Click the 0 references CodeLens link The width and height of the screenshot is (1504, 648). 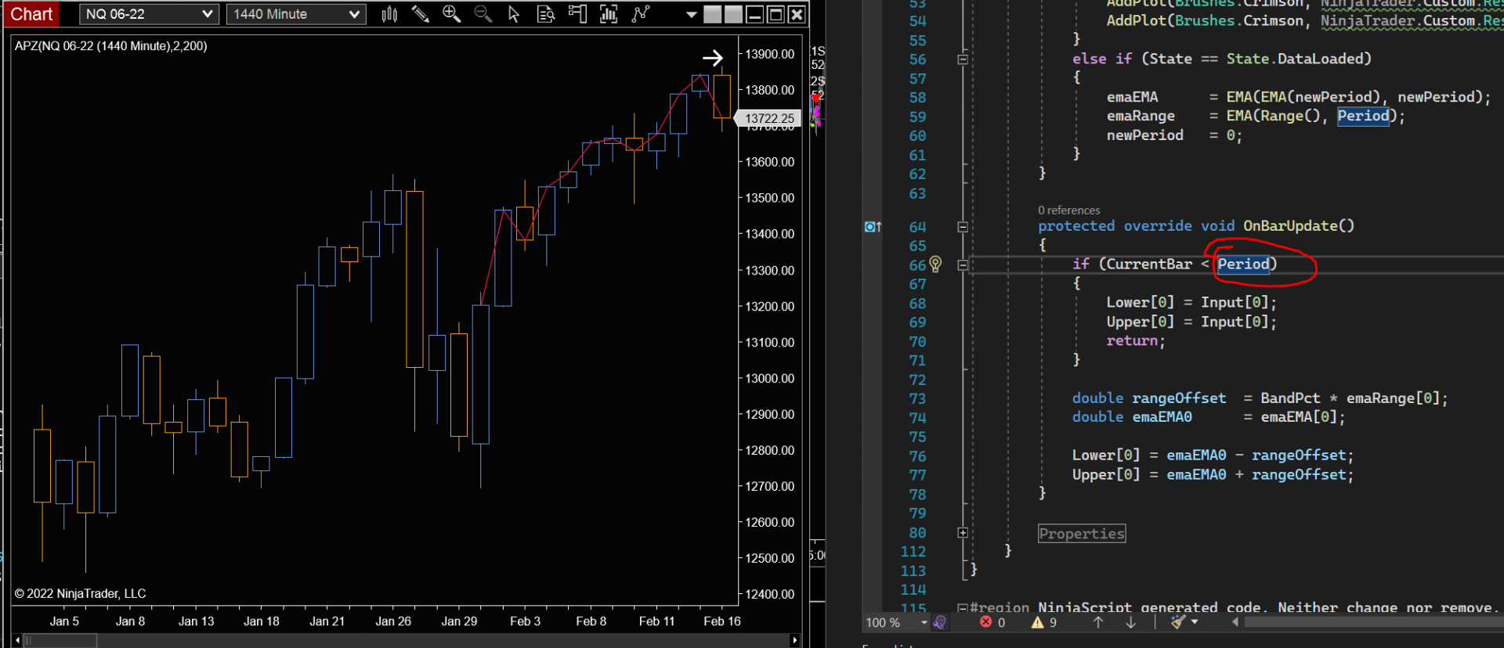1068,211
